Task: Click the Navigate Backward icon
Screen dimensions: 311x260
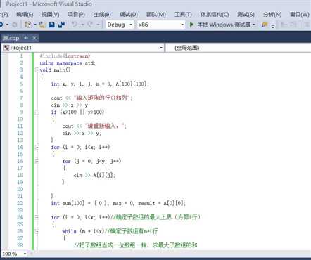Action: tap(1, 25)
